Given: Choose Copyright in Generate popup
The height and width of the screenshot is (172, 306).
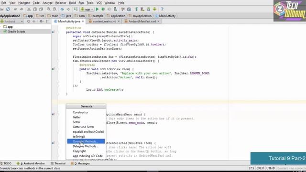Looking at the screenshot, I should click(x=86, y=151).
